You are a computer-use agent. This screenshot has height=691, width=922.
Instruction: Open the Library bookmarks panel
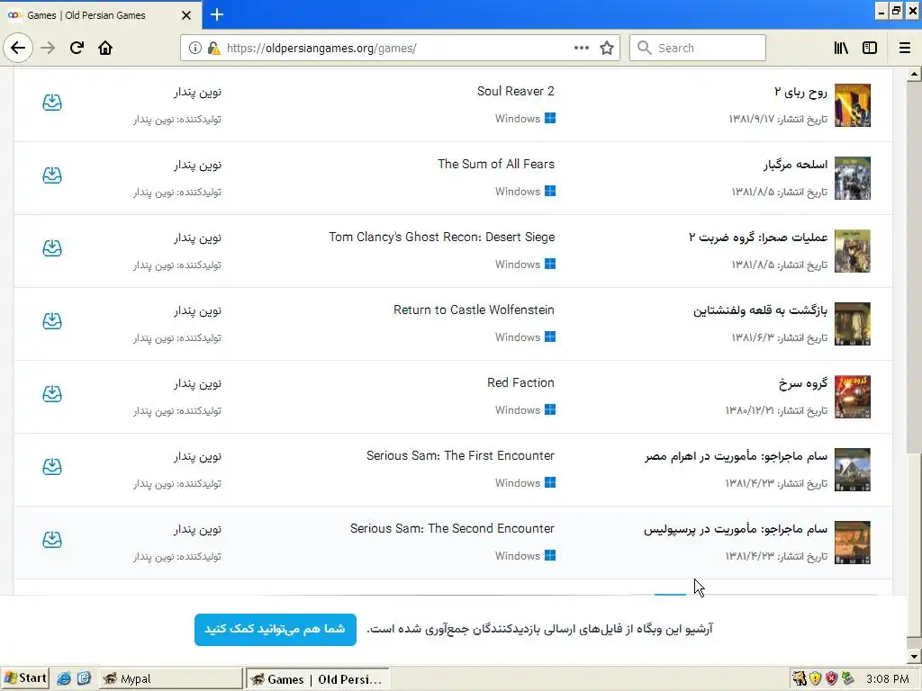point(841,48)
